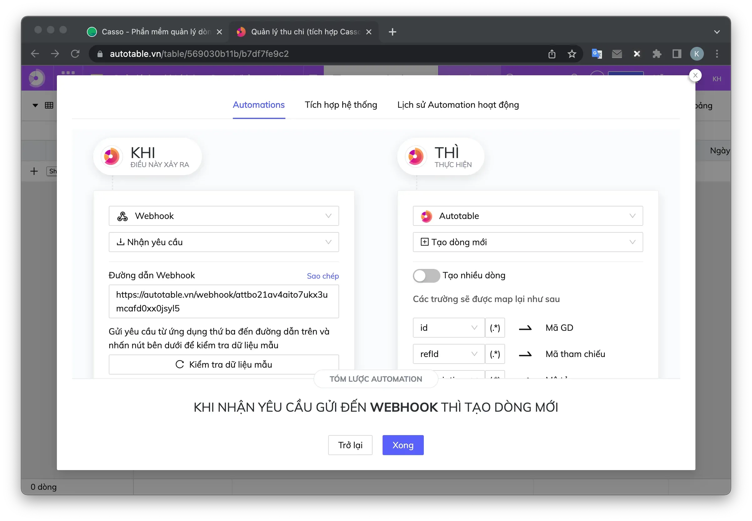Open the tab search chevron

pos(717,32)
